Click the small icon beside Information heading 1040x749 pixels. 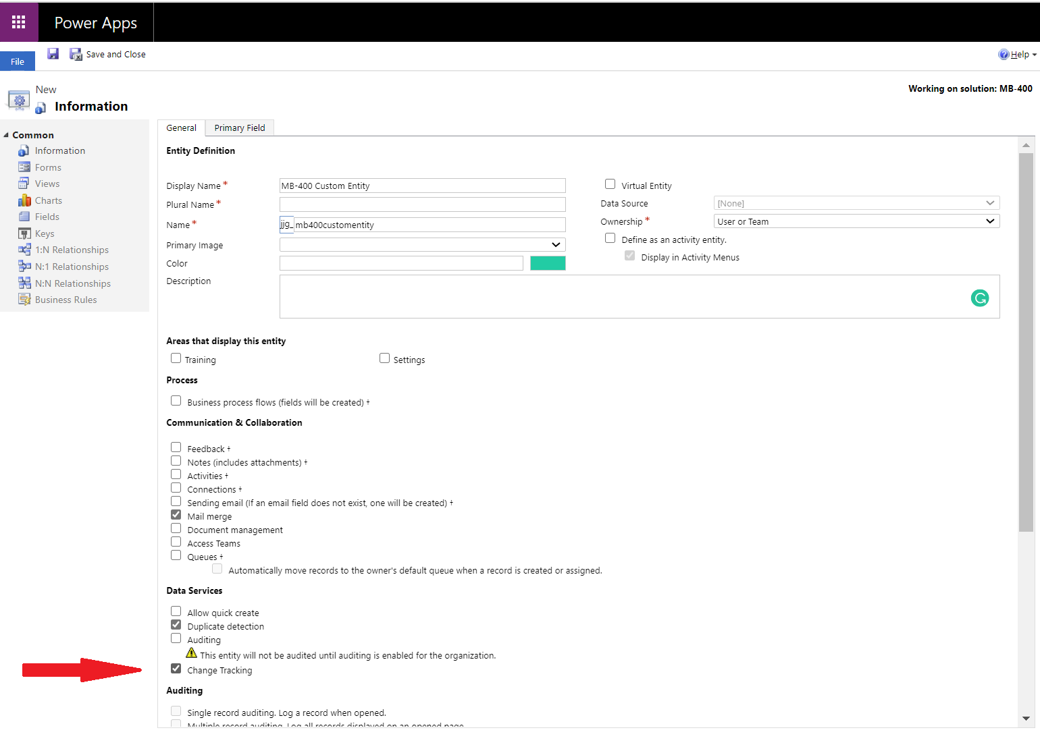[x=41, y=108]
